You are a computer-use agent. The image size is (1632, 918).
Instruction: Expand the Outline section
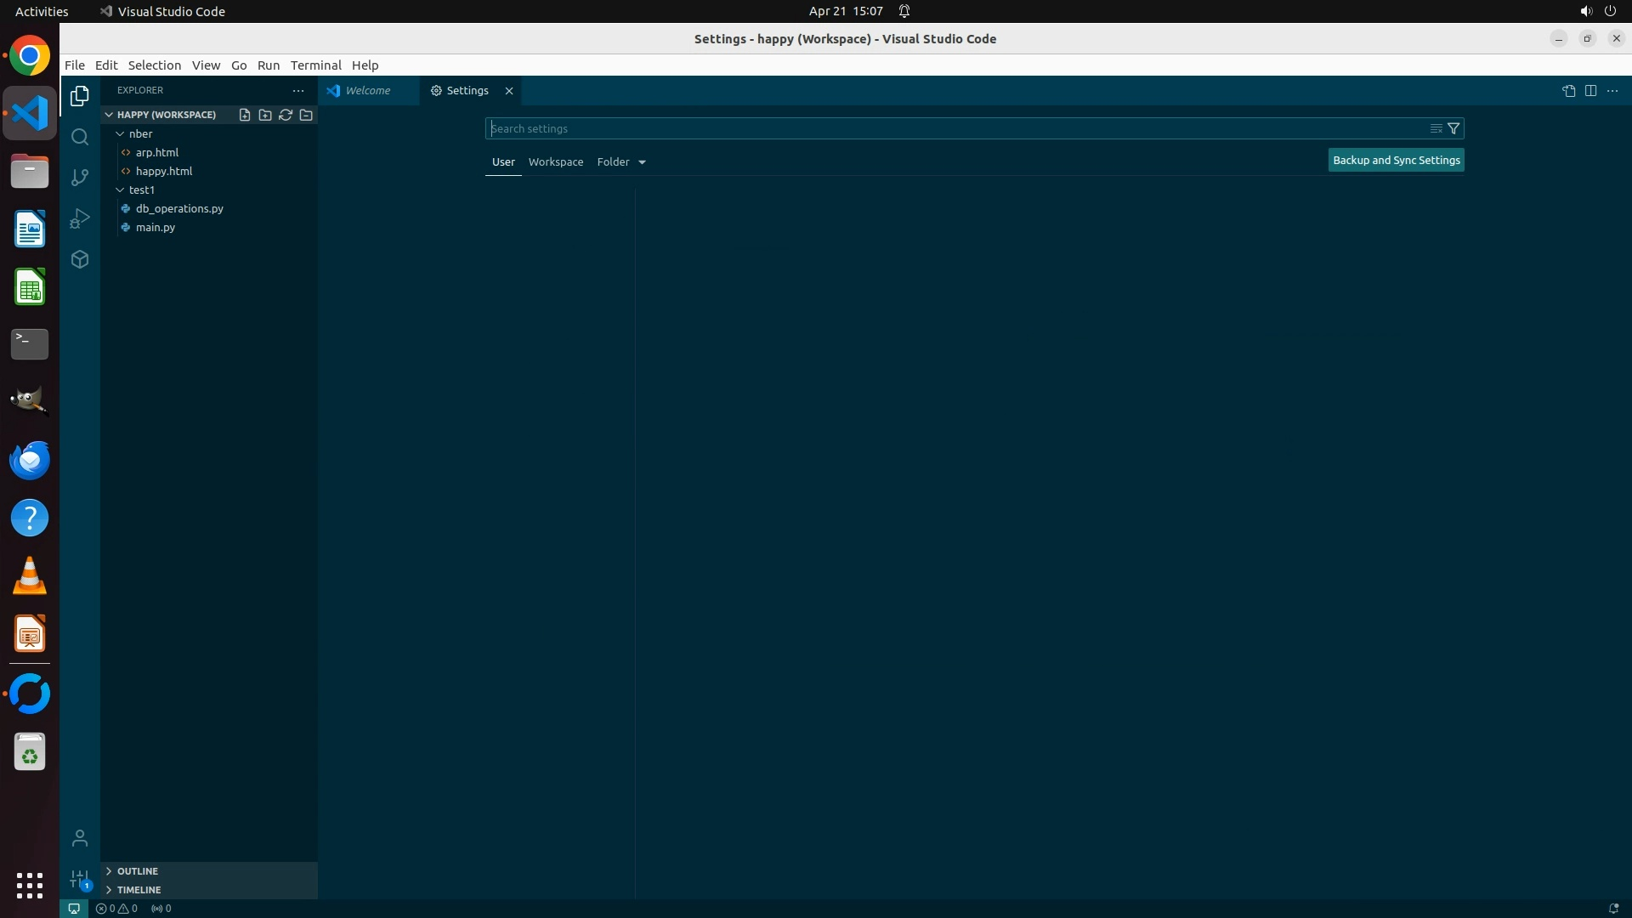click(138, 871)
